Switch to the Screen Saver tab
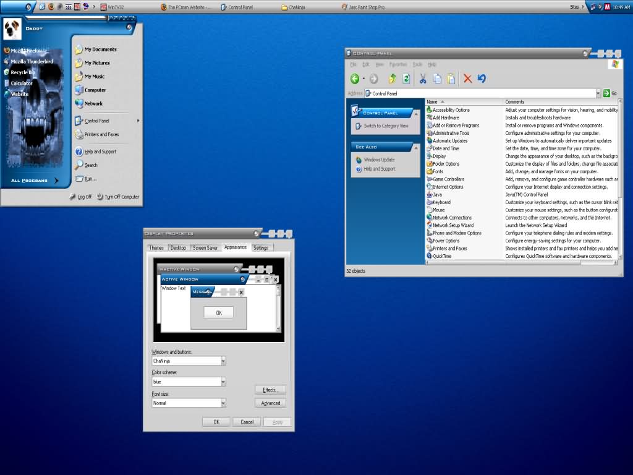This screenshot has width=633, height=475. tap(205, 247)
